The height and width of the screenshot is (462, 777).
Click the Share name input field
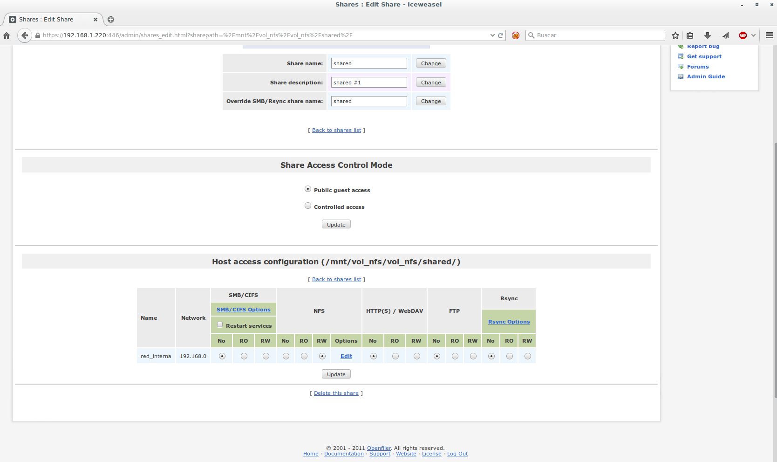tap(369, 63)
